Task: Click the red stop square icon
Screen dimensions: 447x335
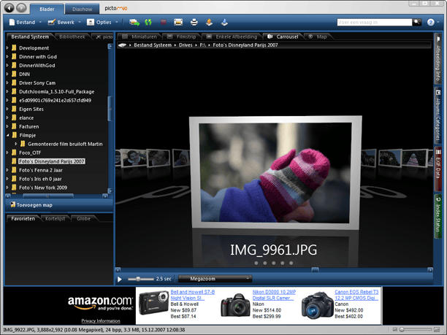Action: tap(164, 22)
